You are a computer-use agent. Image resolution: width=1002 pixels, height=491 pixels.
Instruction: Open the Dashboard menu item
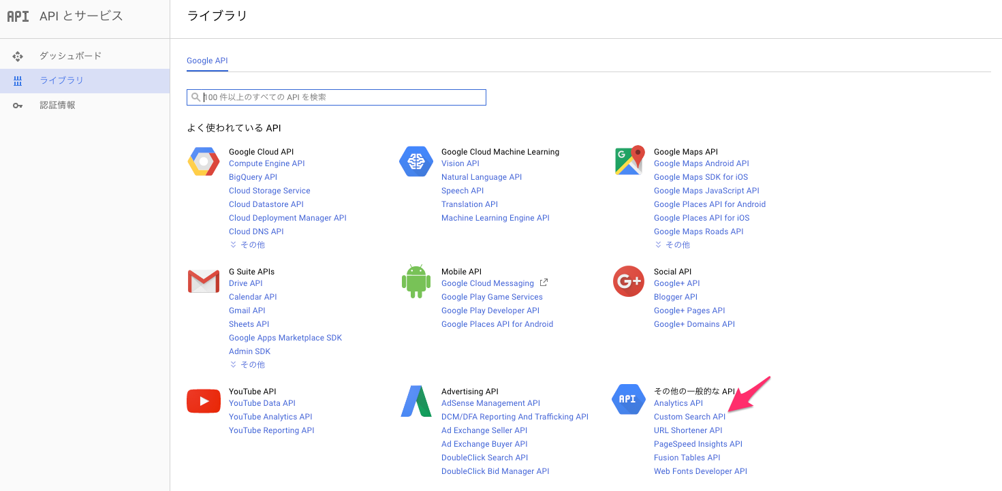click(84, 56)
